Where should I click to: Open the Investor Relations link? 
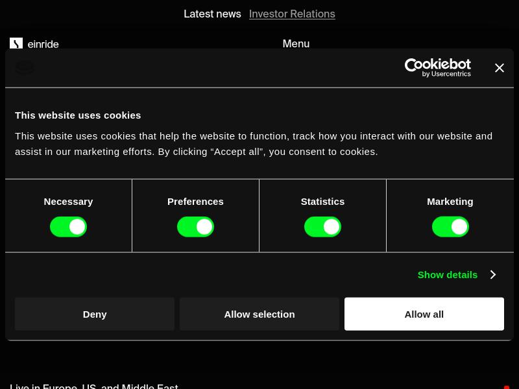pyautogui.click(x=292, y=14)
